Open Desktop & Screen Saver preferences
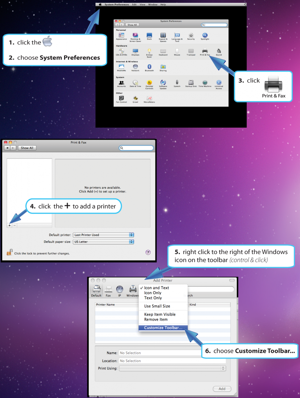 pyautogui.click(x=136, y=37)
